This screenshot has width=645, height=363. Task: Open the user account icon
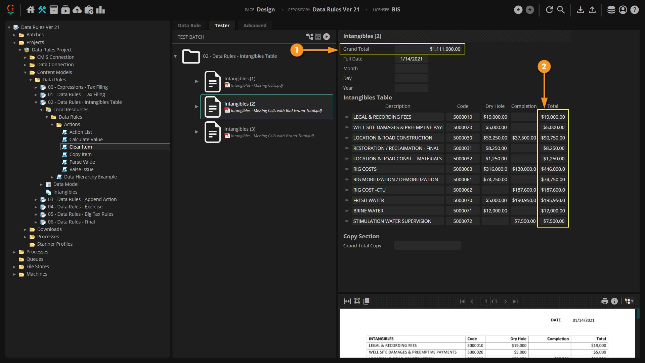tap(623, 10)
